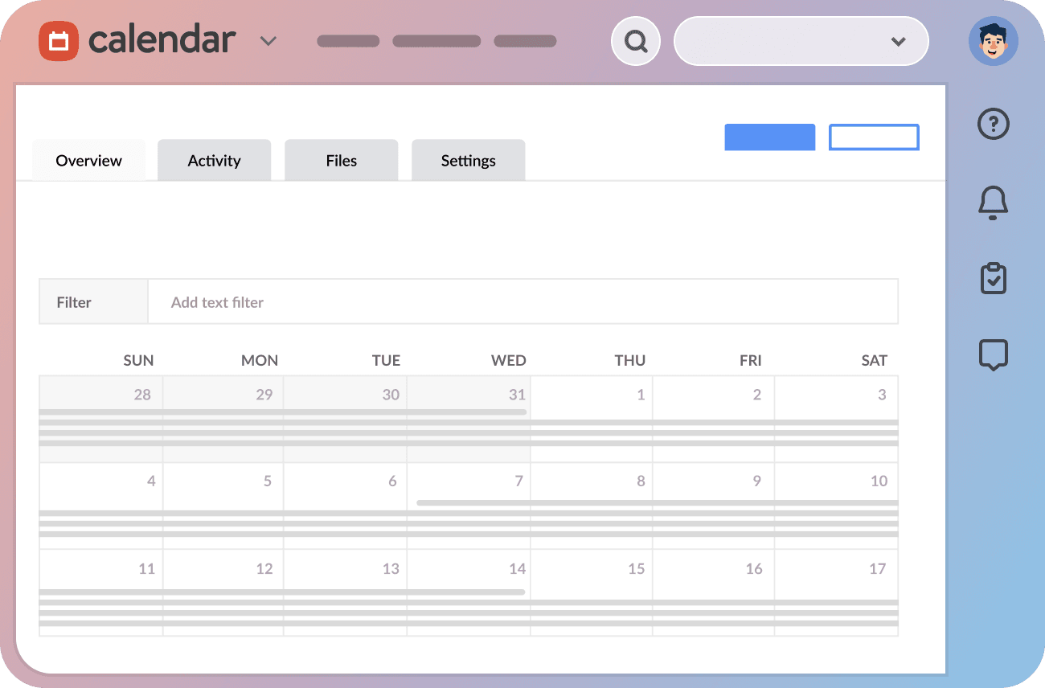Open the Files tab
Screen dimensions: 1045x688
tap(341, 160)
